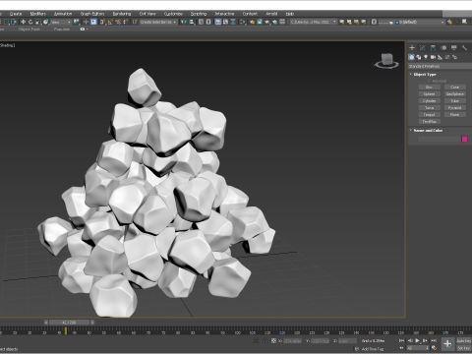
Task: Toggle the 3D snaps icon
Action: (x=102, y=22)
